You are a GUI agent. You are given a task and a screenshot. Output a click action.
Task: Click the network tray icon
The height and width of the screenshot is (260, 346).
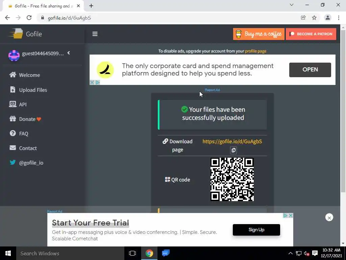pos(299,253)
